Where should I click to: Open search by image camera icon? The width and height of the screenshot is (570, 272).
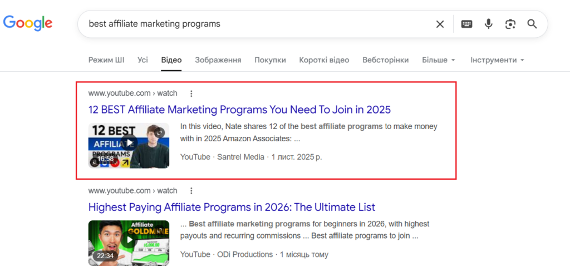click(x=510, y=24)
